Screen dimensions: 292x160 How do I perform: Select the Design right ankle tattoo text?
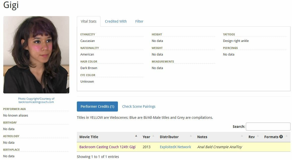pos(236,41)
